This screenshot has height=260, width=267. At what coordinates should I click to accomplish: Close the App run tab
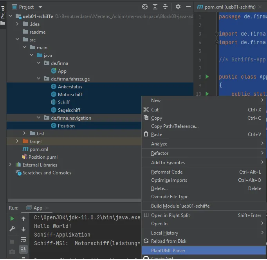pos(47,208)
